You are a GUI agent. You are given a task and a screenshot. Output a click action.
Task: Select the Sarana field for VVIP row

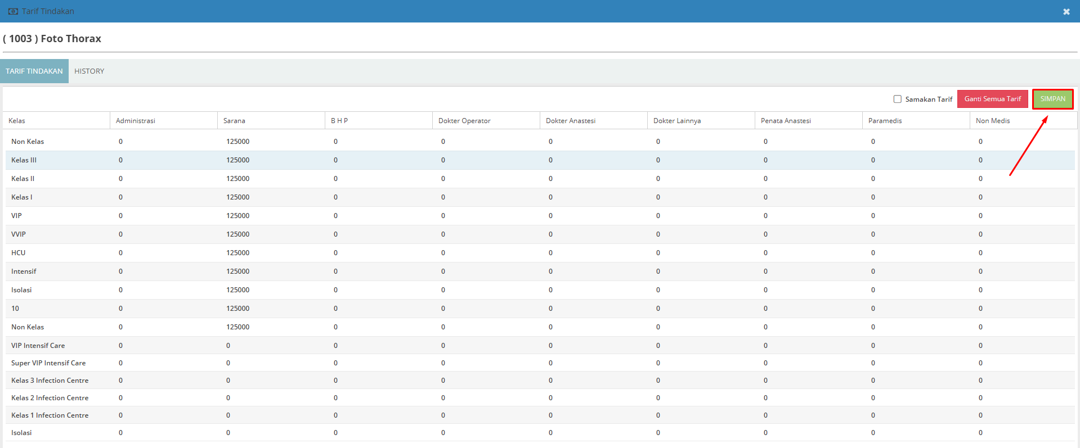[x=238, y=234]
